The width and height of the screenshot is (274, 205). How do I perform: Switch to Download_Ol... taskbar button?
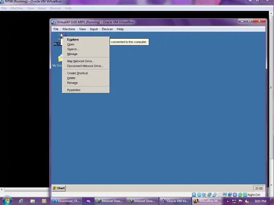[66, 201]
